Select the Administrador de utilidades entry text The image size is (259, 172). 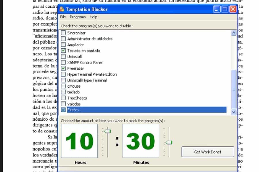tap(90, 39)
